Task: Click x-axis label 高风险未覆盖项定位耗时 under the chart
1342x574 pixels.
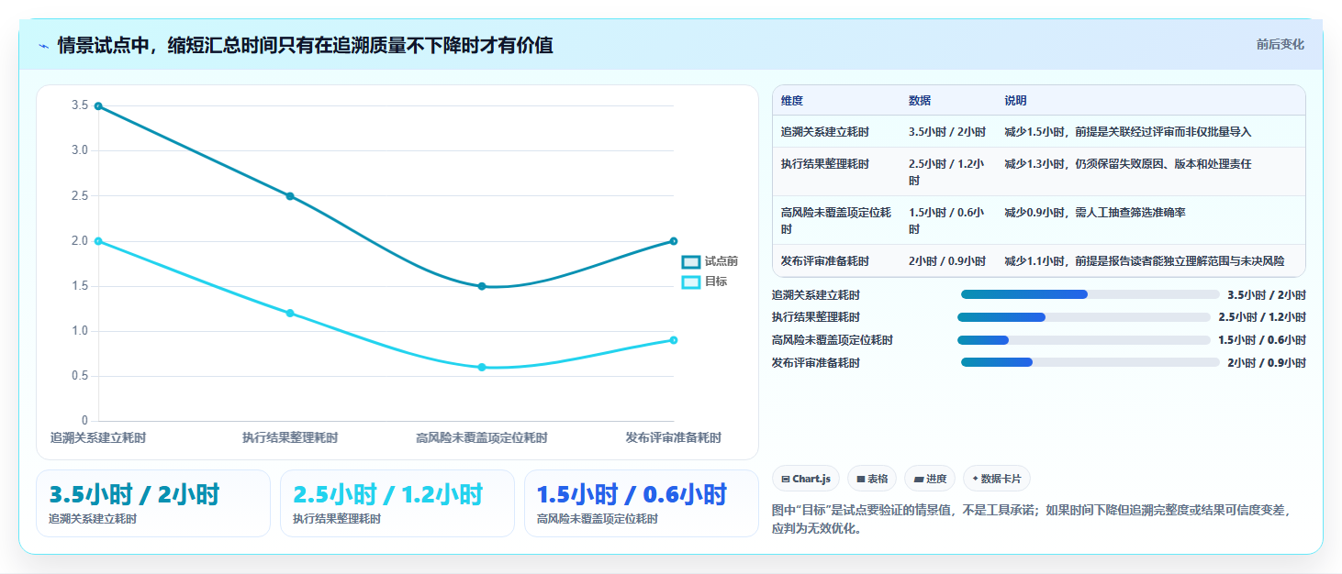Action: [x=482, y=438]
